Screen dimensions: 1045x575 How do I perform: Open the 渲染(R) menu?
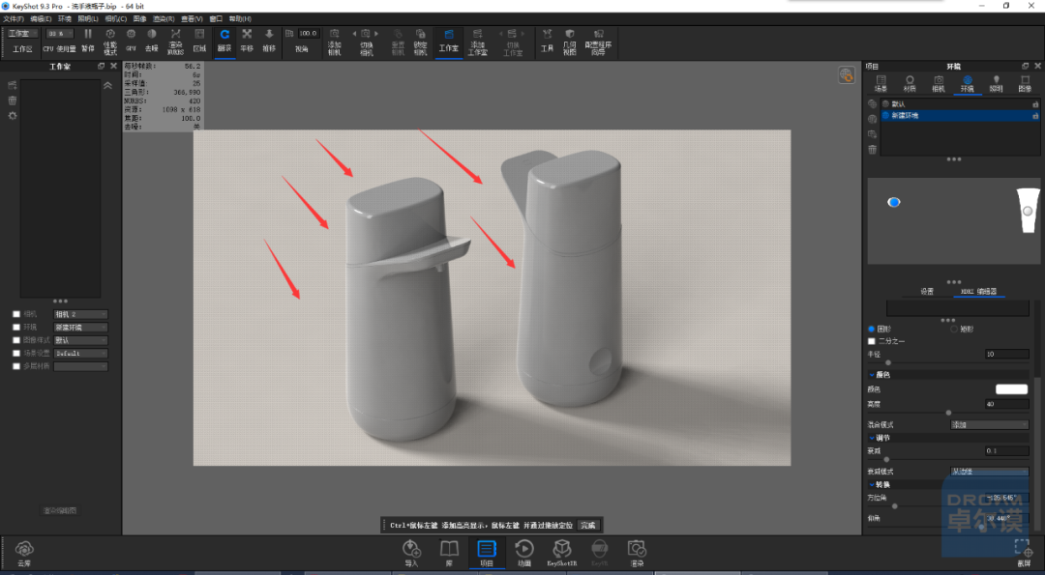[164, 19]
